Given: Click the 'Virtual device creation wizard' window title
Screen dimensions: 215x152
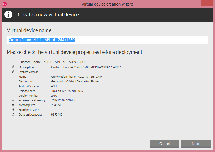Looking at the screenshot, I should pos(107,4).
